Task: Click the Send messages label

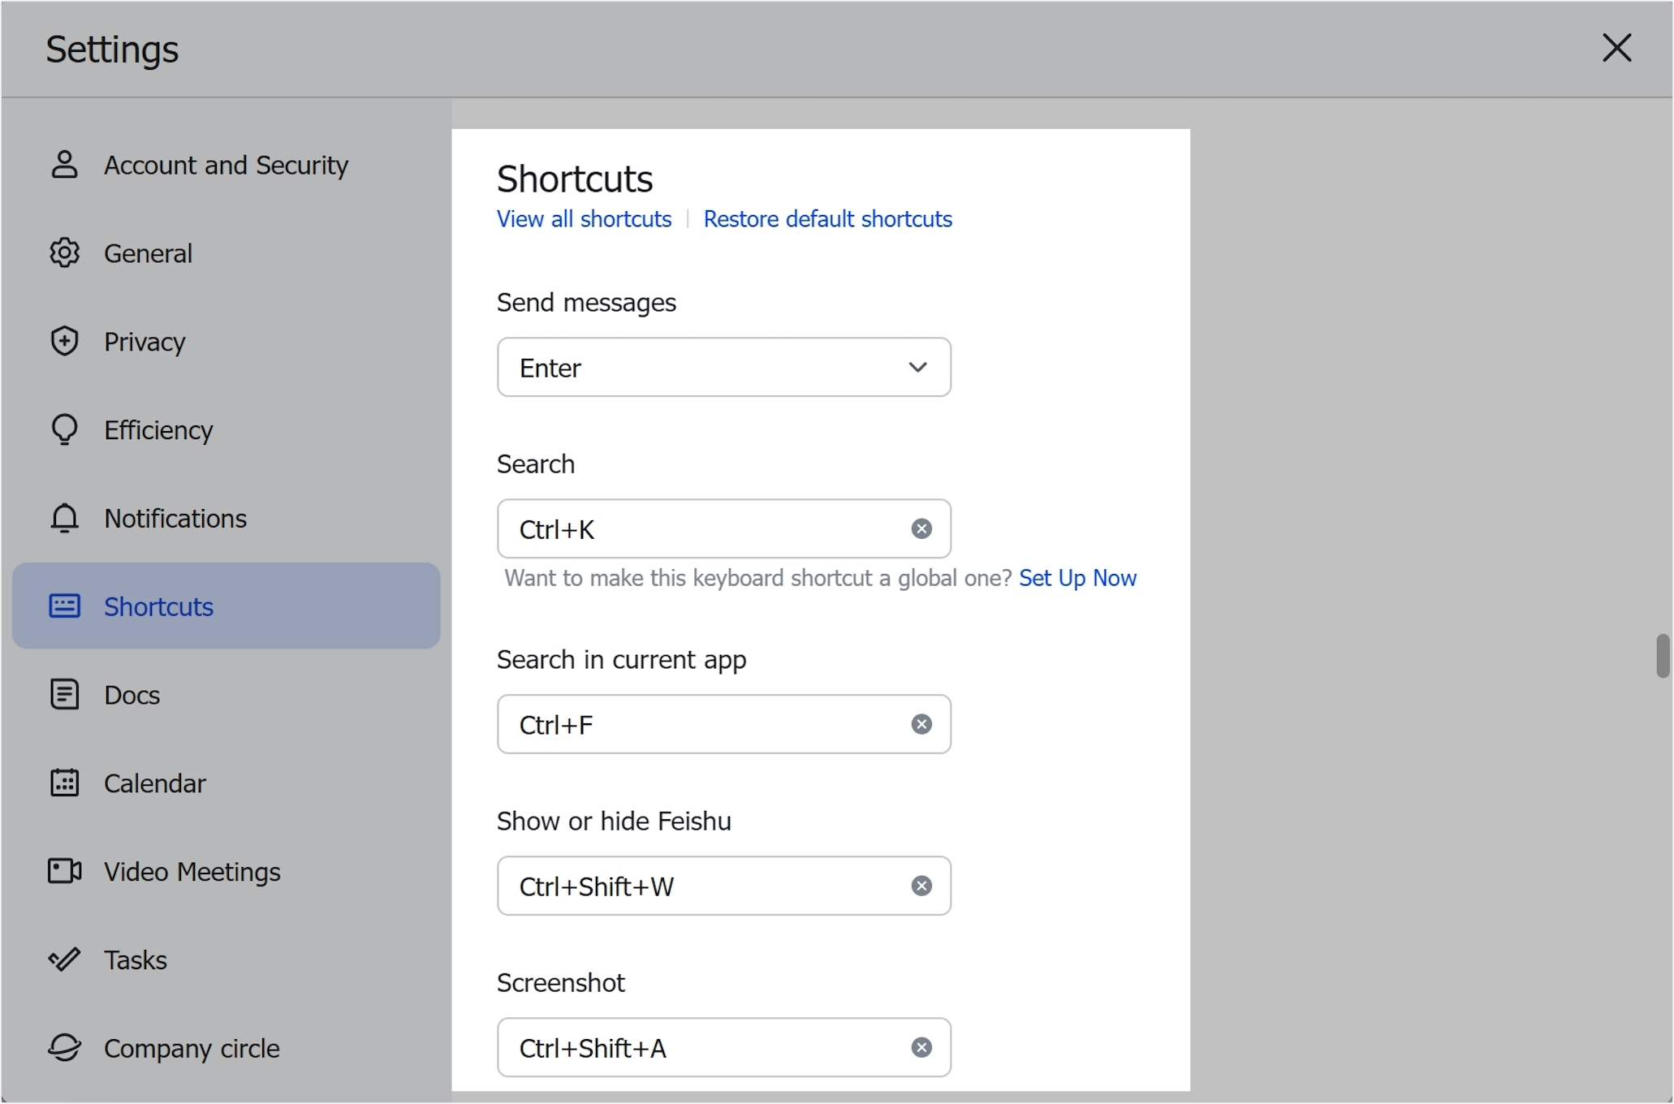Action: click(x=586, y=302)
